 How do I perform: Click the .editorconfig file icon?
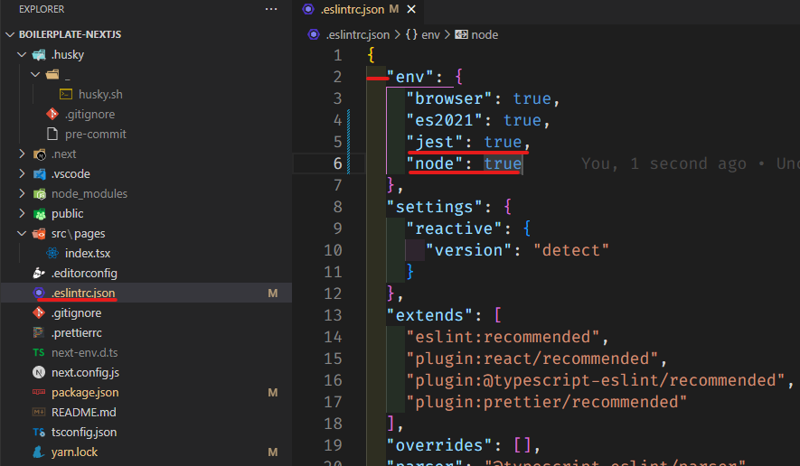tap(39, 273)
